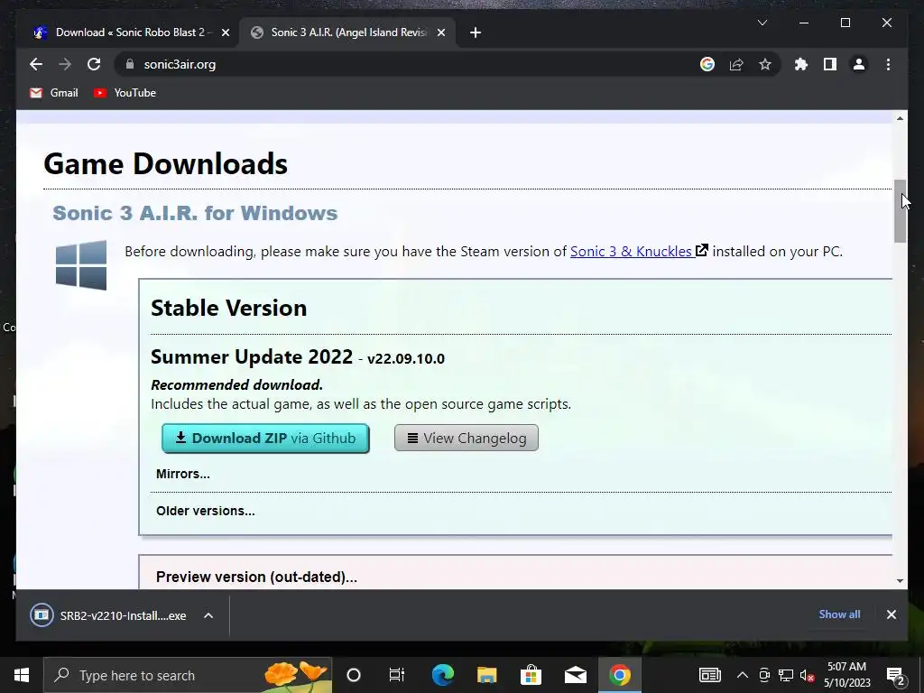The width and height of the screenshot is (924, 693).
Task: Reload the sonic3air.org page
Action: [x=94, y=64]
